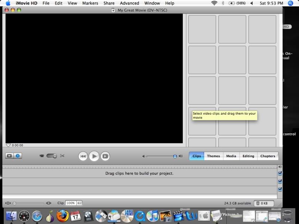Viewport: 299px width, 224px height.
Task: Open the Window menu
Action: pyautogui.click(x=152, y=3)
